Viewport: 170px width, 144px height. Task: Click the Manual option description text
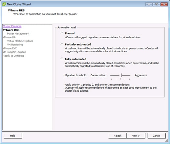[103, 37]
